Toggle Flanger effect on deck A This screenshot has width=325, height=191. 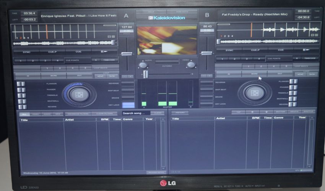(x=21, y=84)
